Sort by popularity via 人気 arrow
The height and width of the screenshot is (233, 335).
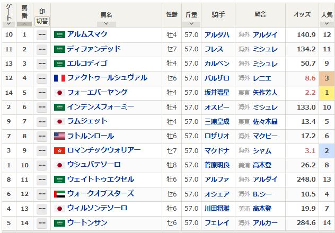click(326, 24)
